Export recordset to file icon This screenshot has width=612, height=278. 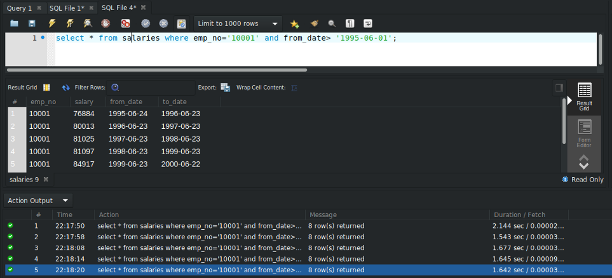pyautogui.click(x=225, y=88)
